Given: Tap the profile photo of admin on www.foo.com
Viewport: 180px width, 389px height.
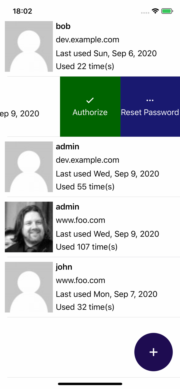Looking at the screenshot, I should point(29,227).
